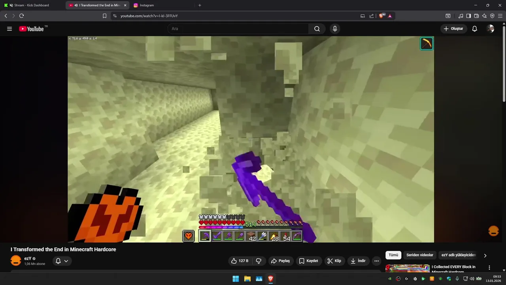Open the Photos app on taskbar
Viewport: 506px width, 285px height.
259,279
